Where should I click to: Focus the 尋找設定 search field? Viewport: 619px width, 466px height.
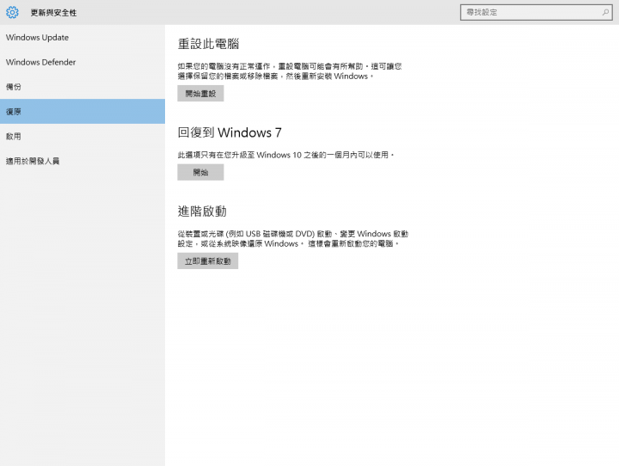pos(536,12)
